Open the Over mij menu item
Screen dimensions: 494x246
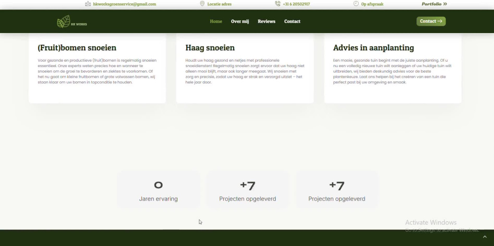click(240, 21)
